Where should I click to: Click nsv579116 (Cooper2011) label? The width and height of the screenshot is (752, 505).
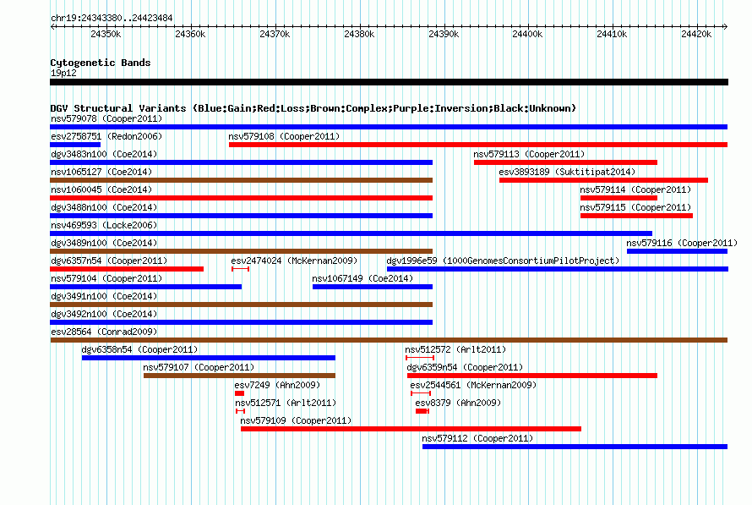pyautogui.click(x=682, y=243)
